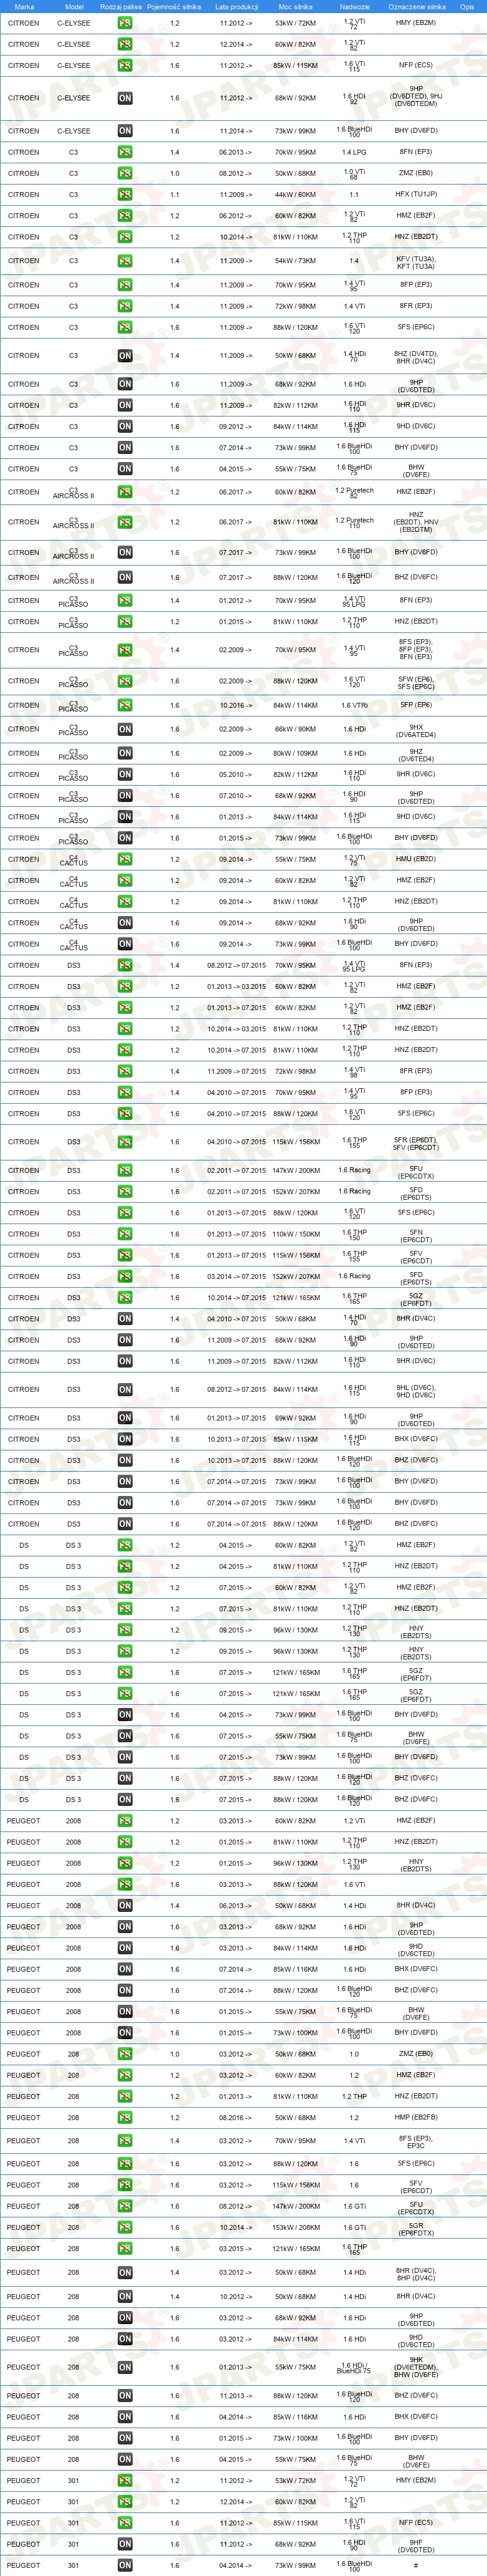Click the ON icon for DS3 9HL (DV6C), 9HD row
The height and width of the screenshot is (2576, 487).
(x=125, y=1389)
